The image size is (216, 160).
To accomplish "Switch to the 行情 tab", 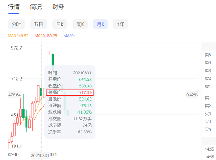I will tap(14, 7).
